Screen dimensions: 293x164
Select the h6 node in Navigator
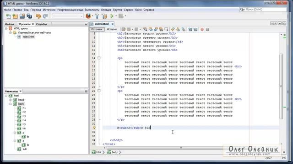pos(24,128)
